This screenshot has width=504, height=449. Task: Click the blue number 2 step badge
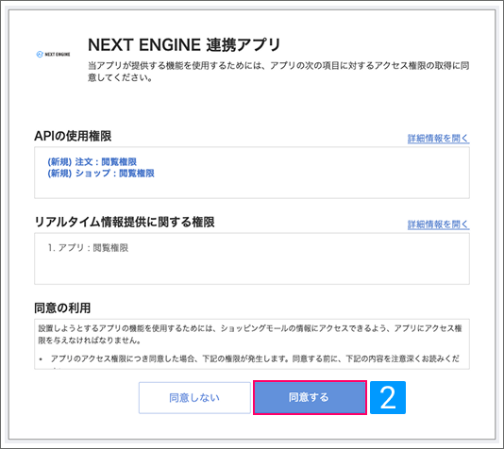tap(388, 398)
